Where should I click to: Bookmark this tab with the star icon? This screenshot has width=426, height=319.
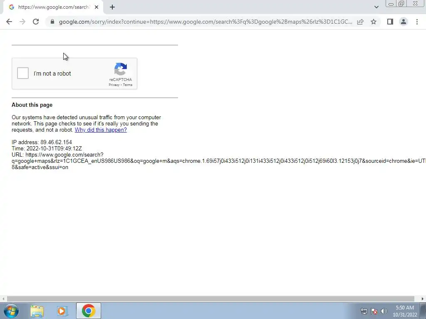click(x=374, y=22)
